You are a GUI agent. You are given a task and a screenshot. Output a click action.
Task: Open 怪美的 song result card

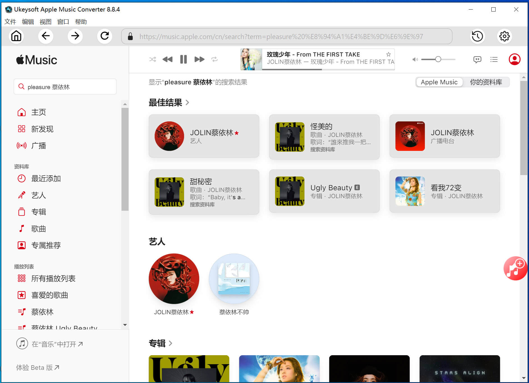[x=324, y=137]
